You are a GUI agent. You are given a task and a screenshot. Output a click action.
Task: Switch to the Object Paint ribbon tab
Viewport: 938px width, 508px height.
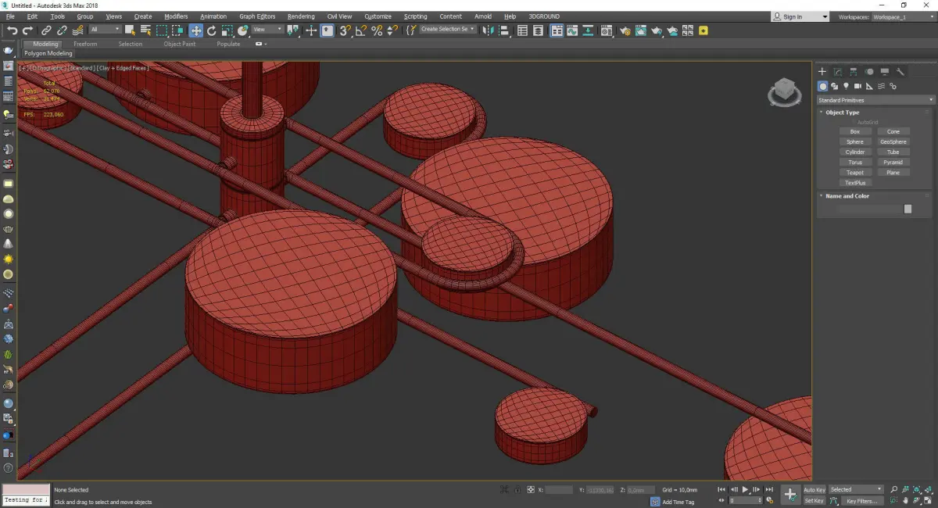(180, 45)
